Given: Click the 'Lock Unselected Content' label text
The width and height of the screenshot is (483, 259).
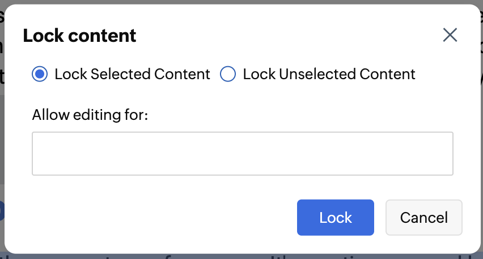Looking at the screenshot, I should point(329,74).
